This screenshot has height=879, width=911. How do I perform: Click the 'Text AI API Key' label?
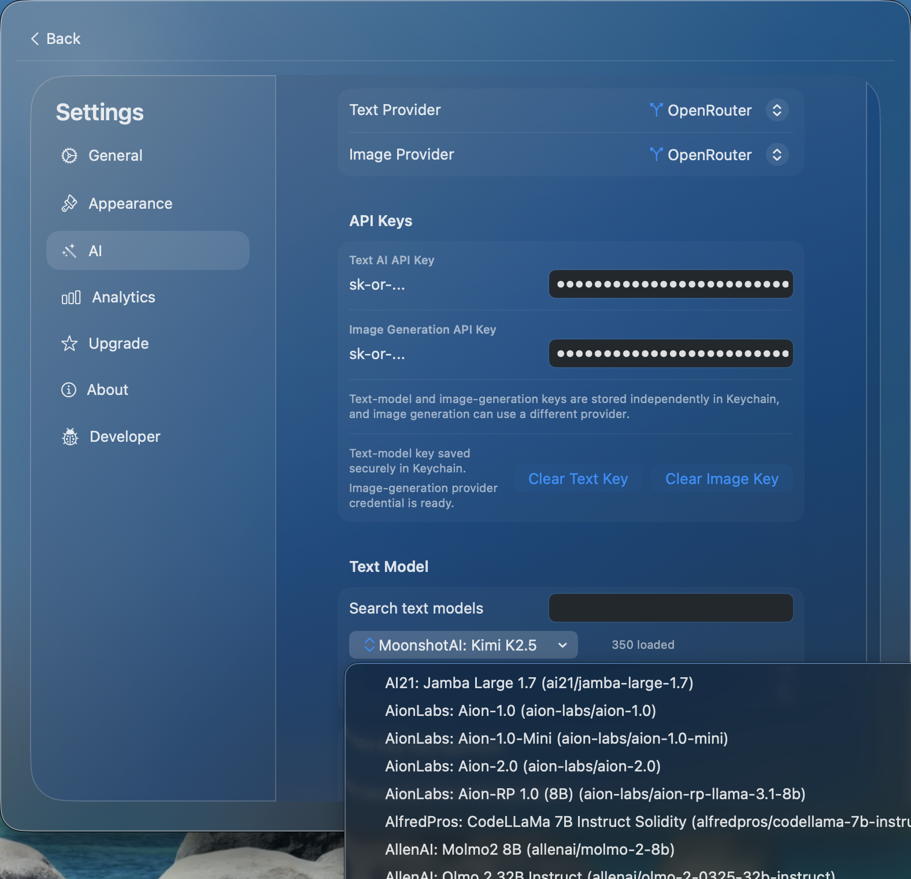coord(392,260)
